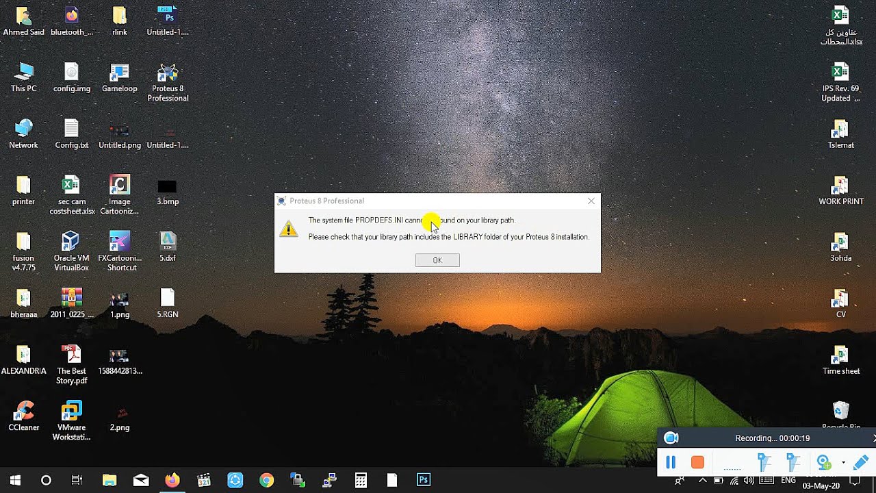Open Task View on the taskbar
The height and width of the screenshot is (493, 876).
(x=77, y=480)
